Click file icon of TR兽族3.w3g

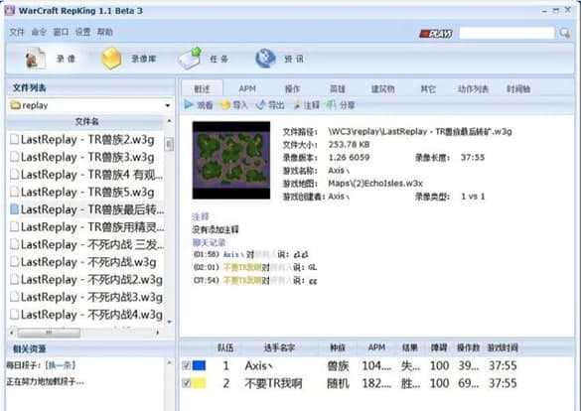[14, 157]
